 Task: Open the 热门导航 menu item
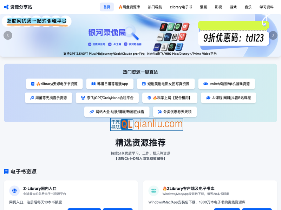pyautogui.click(x=155, y=6)
